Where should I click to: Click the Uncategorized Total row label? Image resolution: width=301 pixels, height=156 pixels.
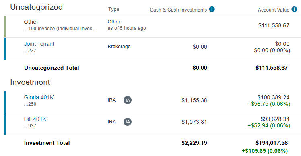point(52,68)
